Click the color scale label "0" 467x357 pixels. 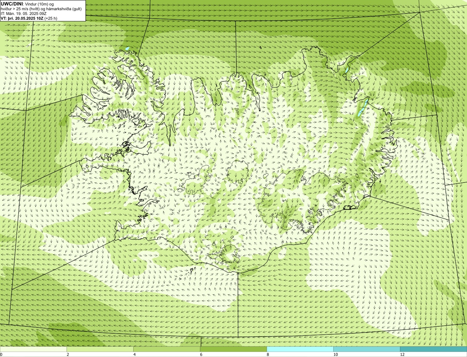(x=1, y=354)
